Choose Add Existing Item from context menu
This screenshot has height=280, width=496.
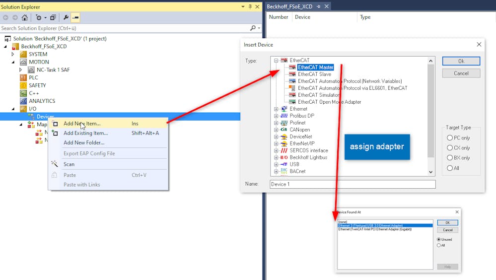[108, 133]
